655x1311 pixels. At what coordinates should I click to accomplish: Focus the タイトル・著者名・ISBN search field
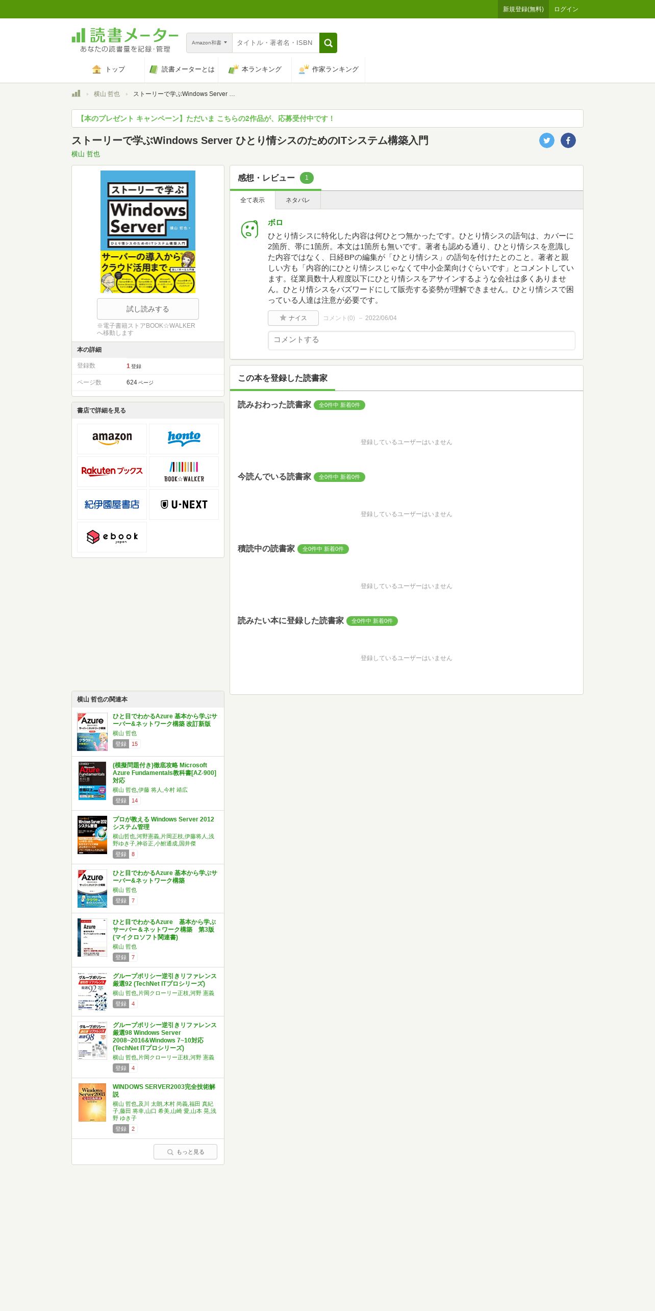point(275,43)
